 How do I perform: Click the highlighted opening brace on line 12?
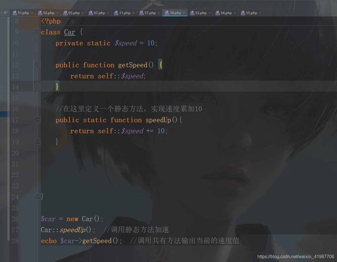point(161,64)
